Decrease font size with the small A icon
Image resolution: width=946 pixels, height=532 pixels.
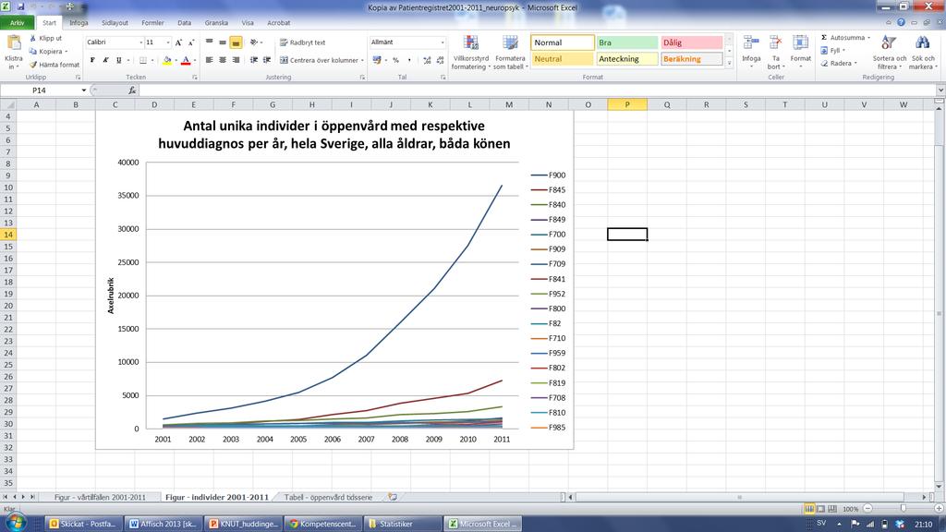point(191,42)
